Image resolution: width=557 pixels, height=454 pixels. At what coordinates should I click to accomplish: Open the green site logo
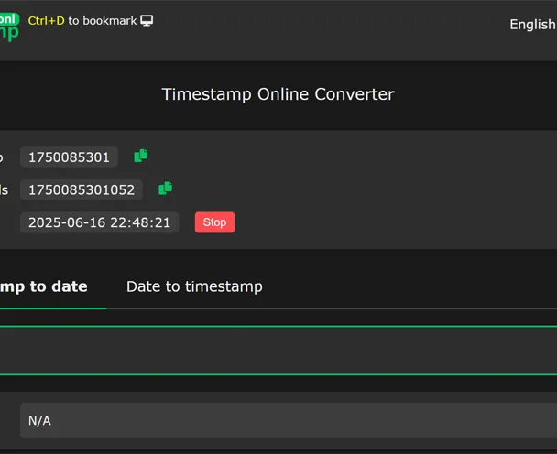[x=9, y=27]
